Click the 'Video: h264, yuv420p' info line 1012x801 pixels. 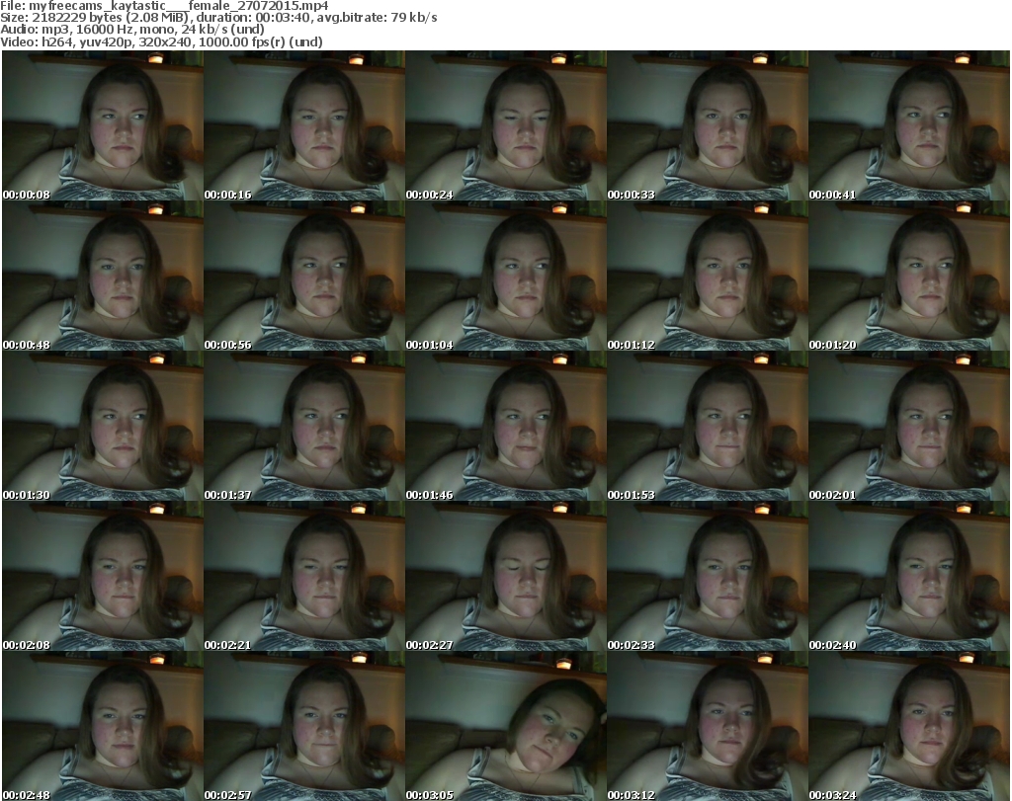pos(161,41)
